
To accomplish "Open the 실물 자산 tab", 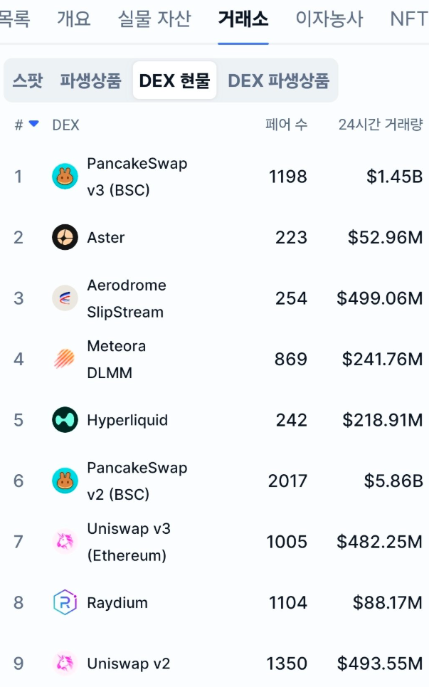I will click(x=154, y=19).
